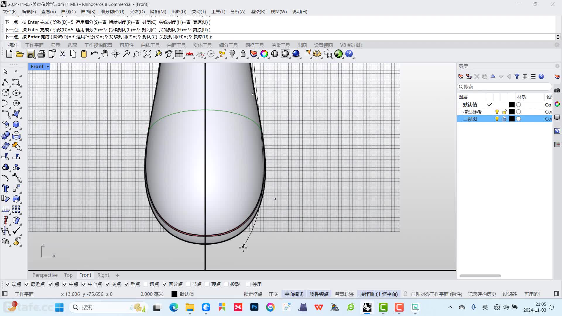Click the Paste clipboard icon
562x316 pixels.
[x=84, y=54]
